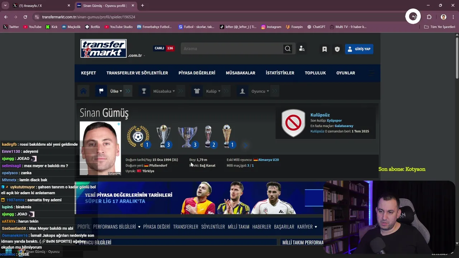This screenshot has height=258, width=459.
Task: Open the İstatistikler menu
Action: pos(280,73)
